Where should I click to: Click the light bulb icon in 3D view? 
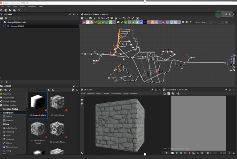click(82, 104)
